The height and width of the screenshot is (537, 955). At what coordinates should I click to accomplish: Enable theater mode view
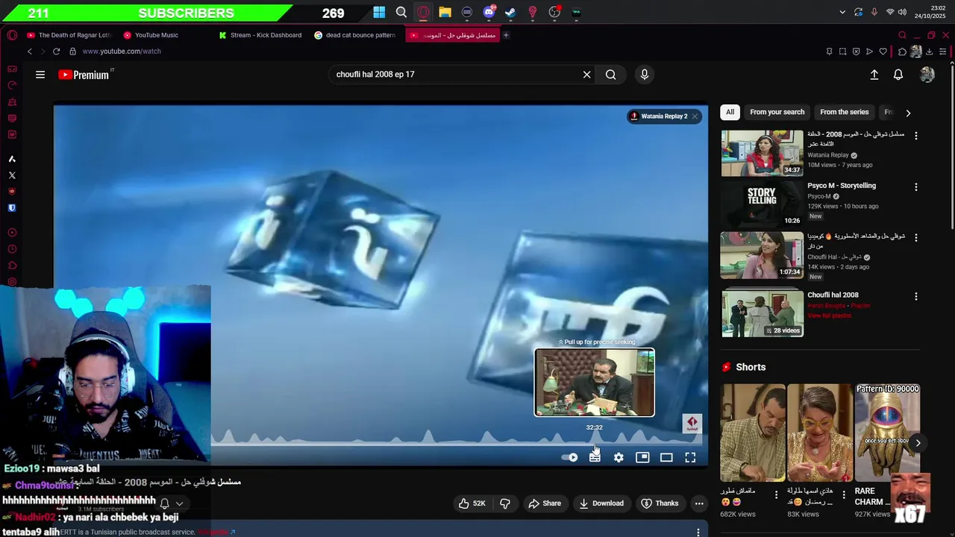(666, 457)
